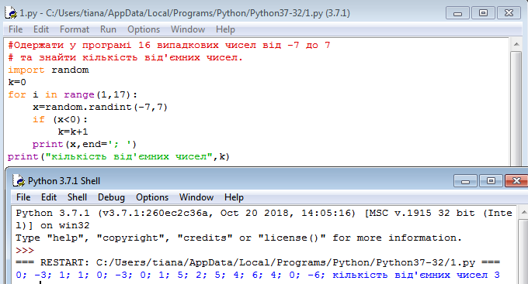
Task: Click the '>>>' shell prompt
Action: coord(25,251)
